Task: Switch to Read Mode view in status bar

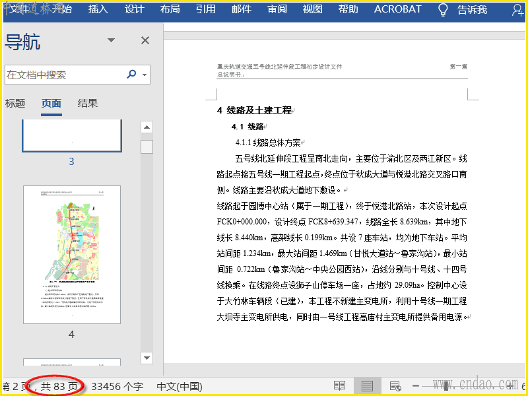Action: pos(339,386)
